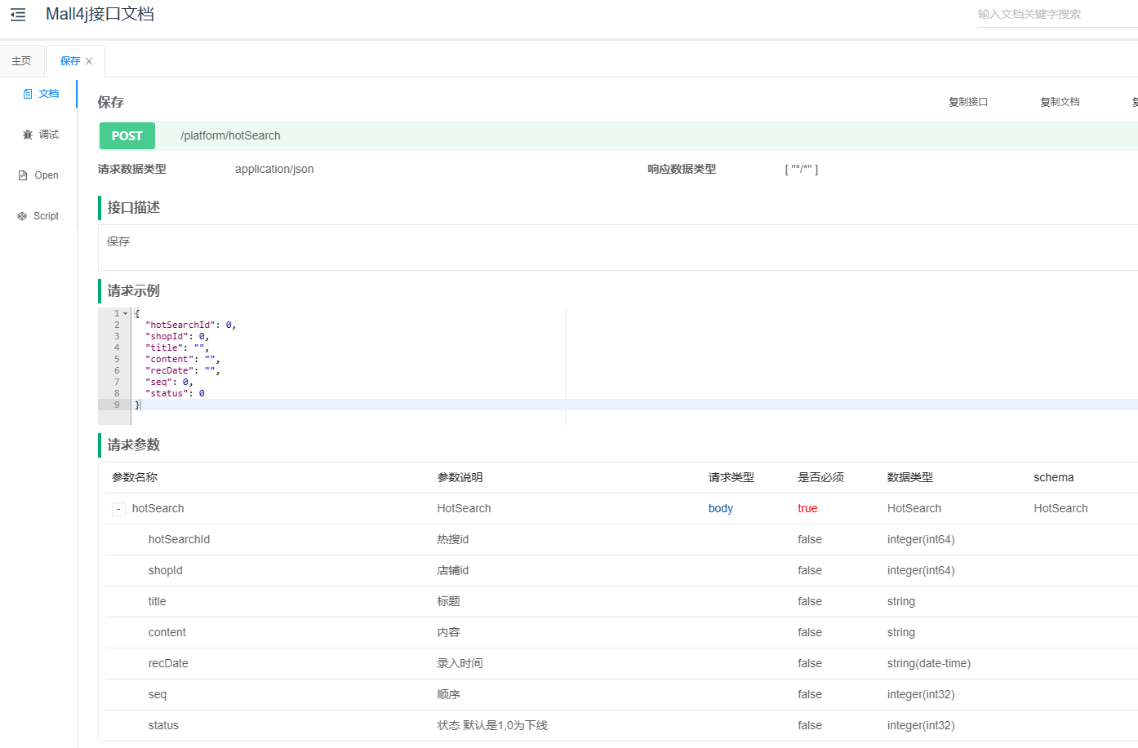Screen dimensions: 1138x748
Task: Open the 调试 debug menu item
Action: tap(48, 135)
